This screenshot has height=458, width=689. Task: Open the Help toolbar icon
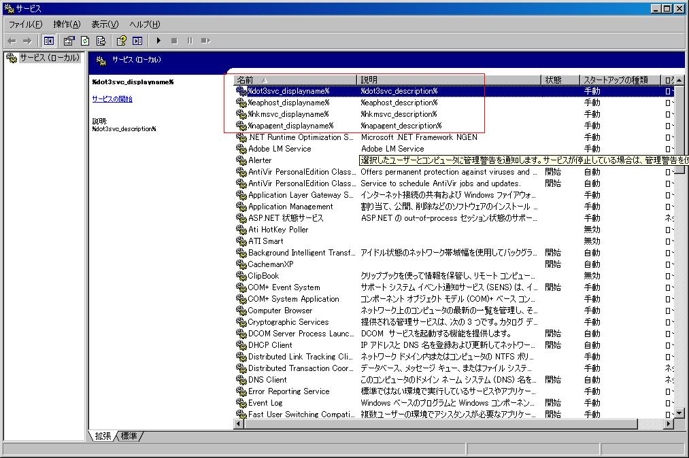121,41
